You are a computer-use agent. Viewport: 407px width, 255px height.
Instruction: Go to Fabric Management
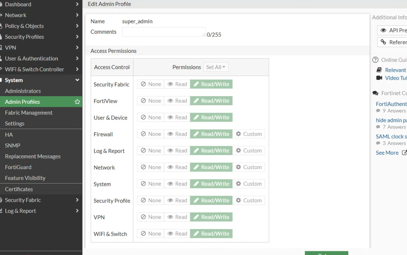tap(29, 113)
